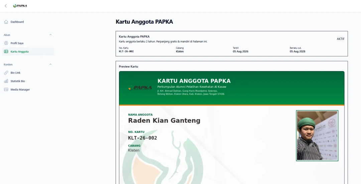
Task: Click Perkumpulan Alumni Pelatihan Kesehatan text
Action: [x=192, y=87]
